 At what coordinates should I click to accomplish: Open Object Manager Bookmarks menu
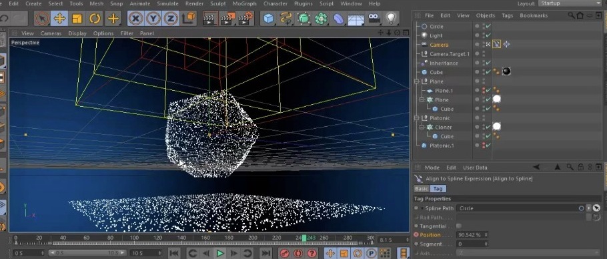tap(534, 15)
